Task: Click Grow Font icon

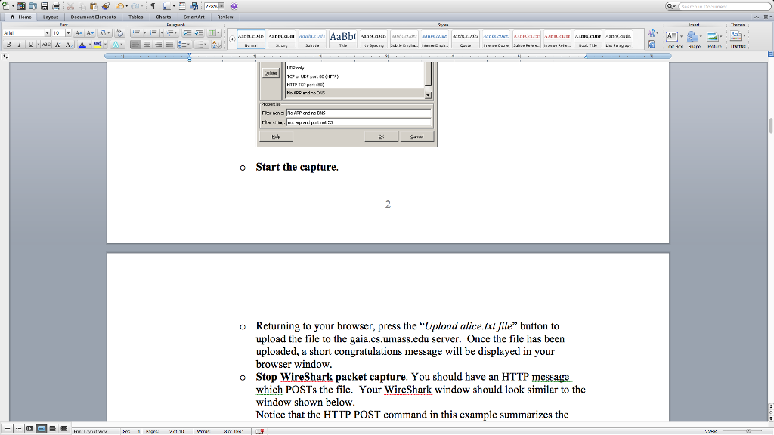Action: pyautogui.click(x=78, y=33)
